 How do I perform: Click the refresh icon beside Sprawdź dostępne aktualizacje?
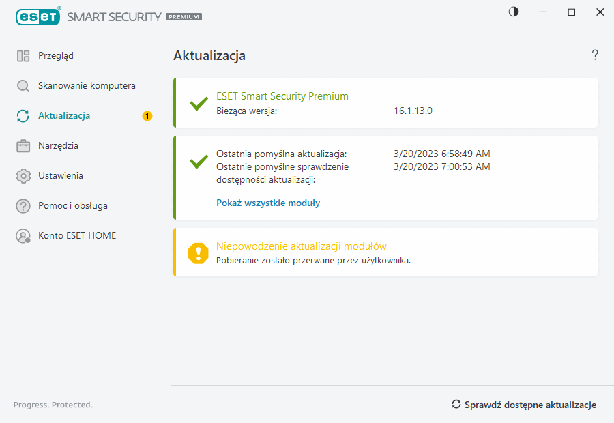457,405
